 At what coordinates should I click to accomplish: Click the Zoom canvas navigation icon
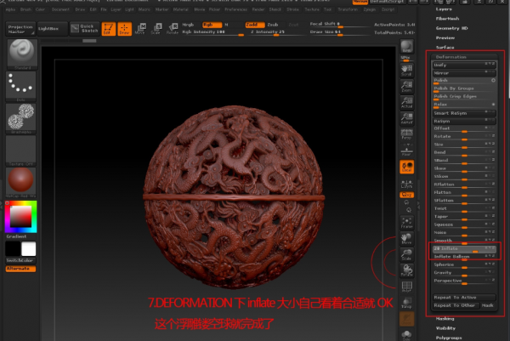[406, 87]
